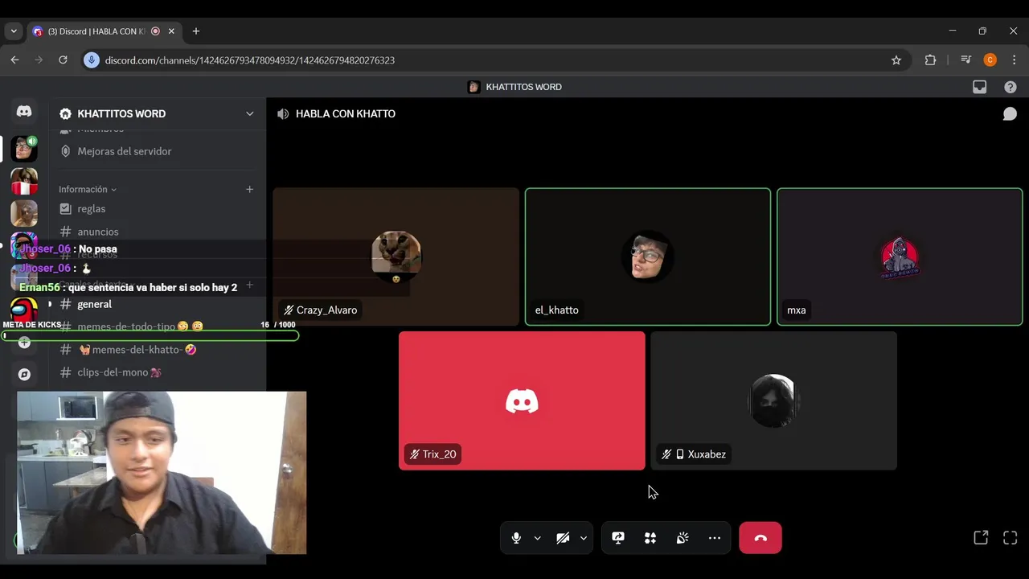Reload the Discord page

pyautogui.click(x=63, y=60)
